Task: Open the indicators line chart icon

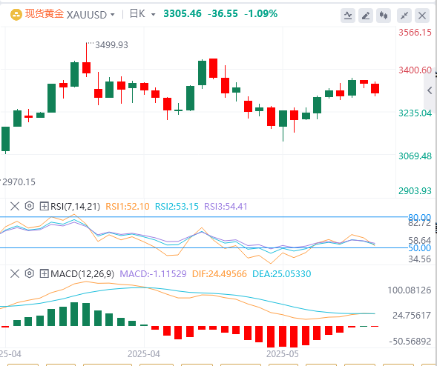Action: pos(348,16)
